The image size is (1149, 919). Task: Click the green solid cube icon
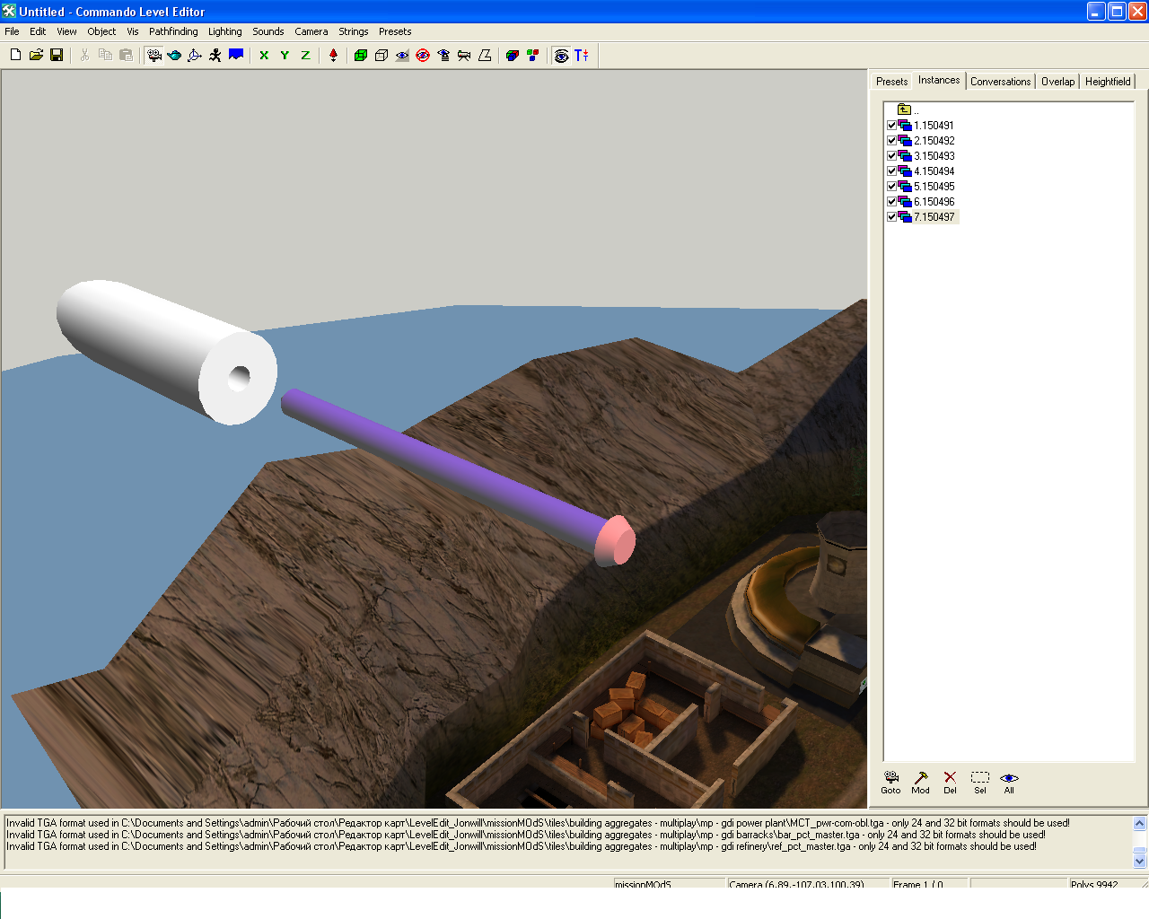pos(361,55)
